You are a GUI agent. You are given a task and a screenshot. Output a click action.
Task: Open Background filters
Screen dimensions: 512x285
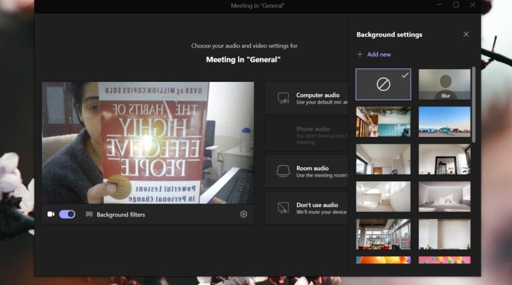tap(115, 215)
